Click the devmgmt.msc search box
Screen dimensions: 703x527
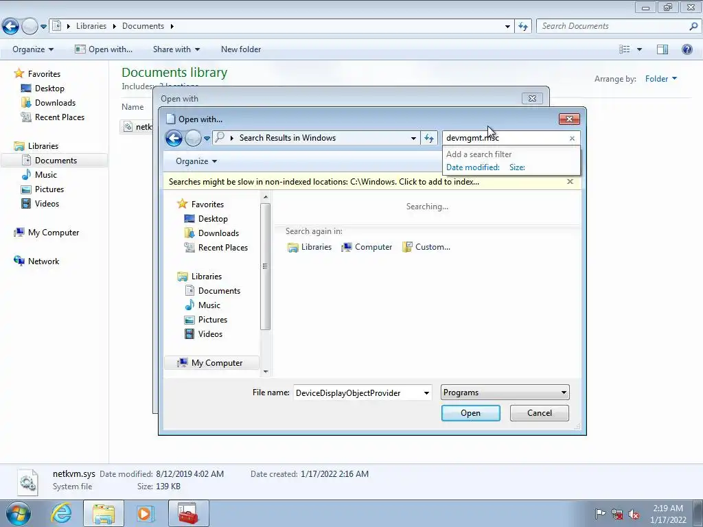pos(505,138)
